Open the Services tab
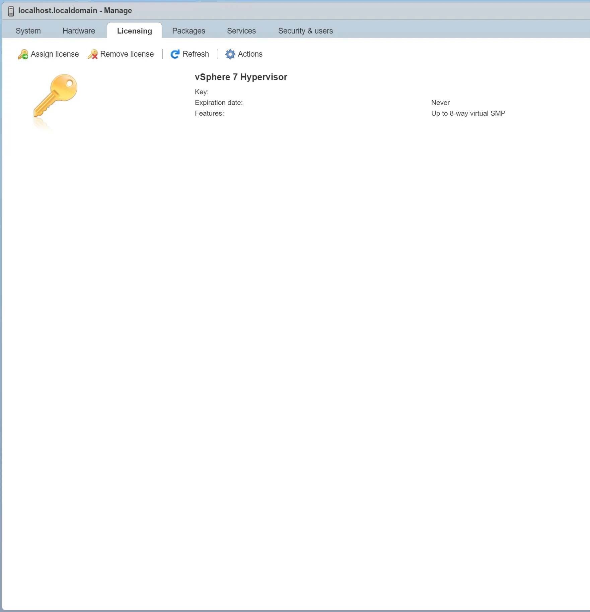The width and height of the screenshot is (590, 612). click(241, 31)
